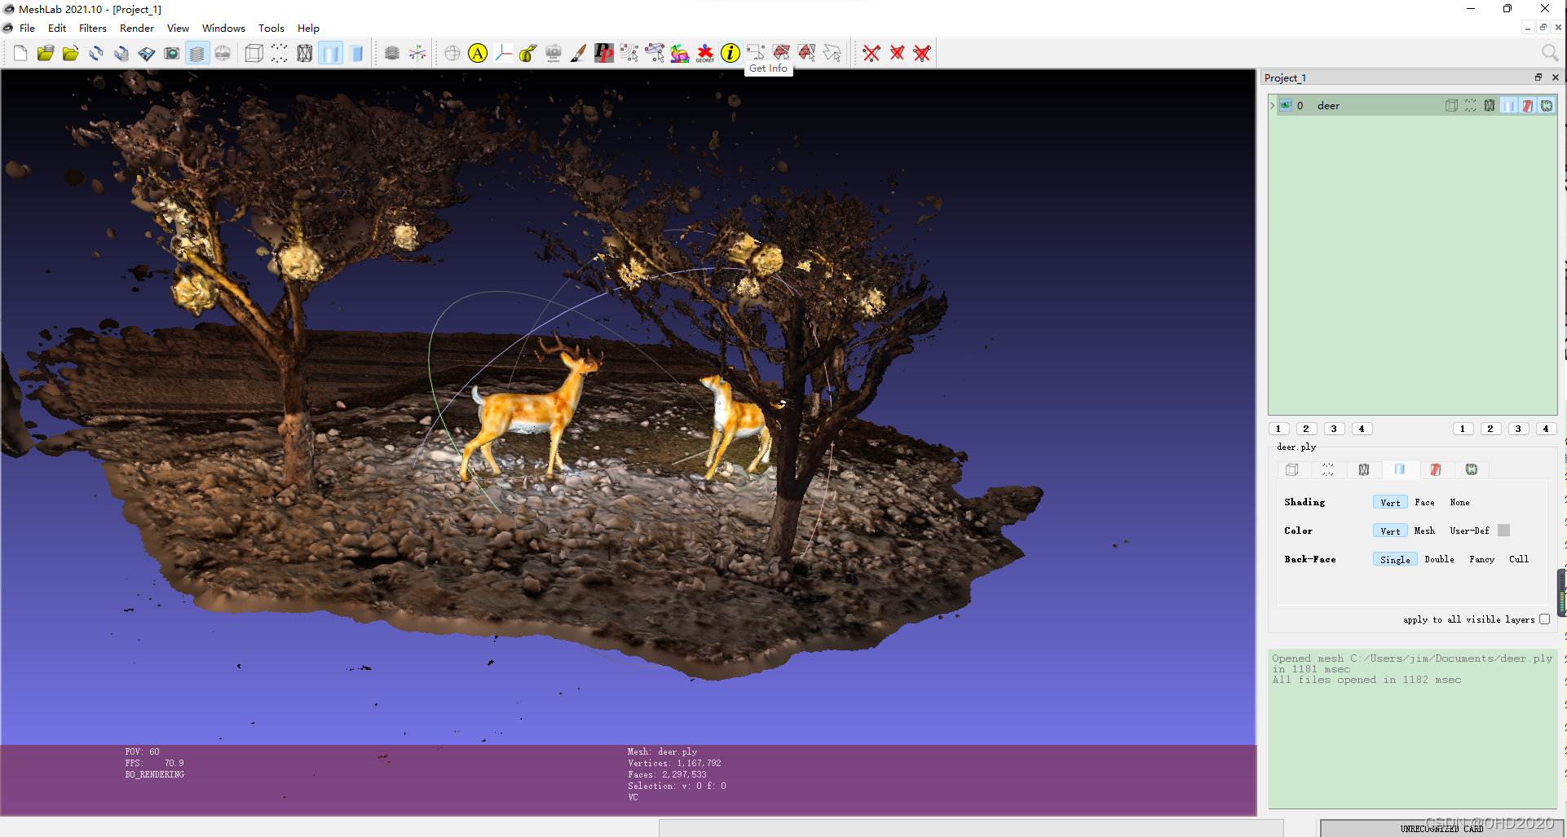This screenshot has height=837, width=1567.
Task: Click the snapshot camera icon
Action: coord(172,53)
